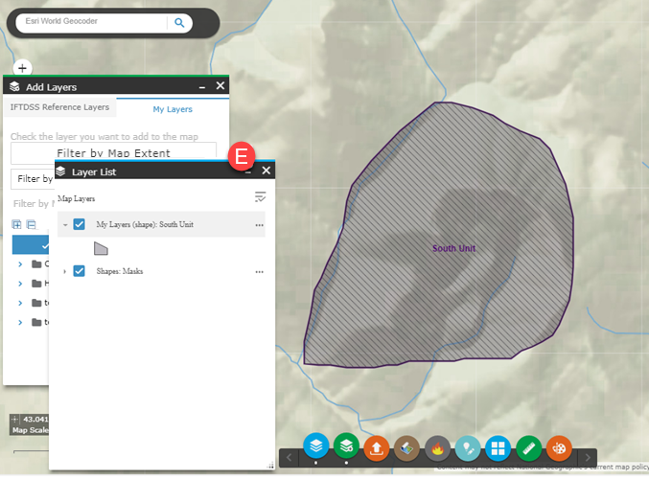Screen dimensions: 649x480
Task: Open the orange paint palette widget
Action: (559, 448)
